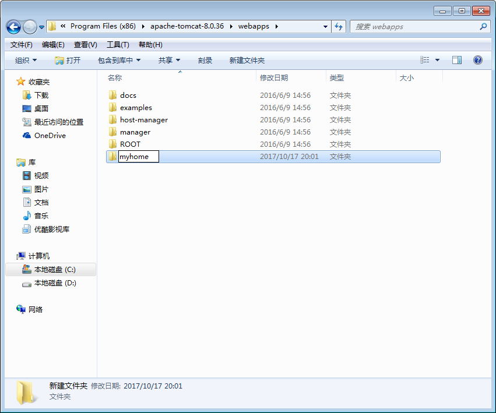Click the myhome rename text field
This screenshot has height=413, width=496.
pos(139,157)
